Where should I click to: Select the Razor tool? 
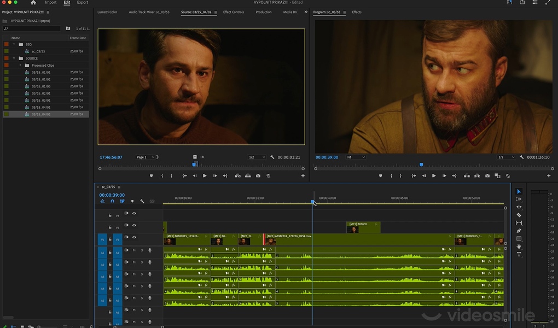tap(519, 215)
